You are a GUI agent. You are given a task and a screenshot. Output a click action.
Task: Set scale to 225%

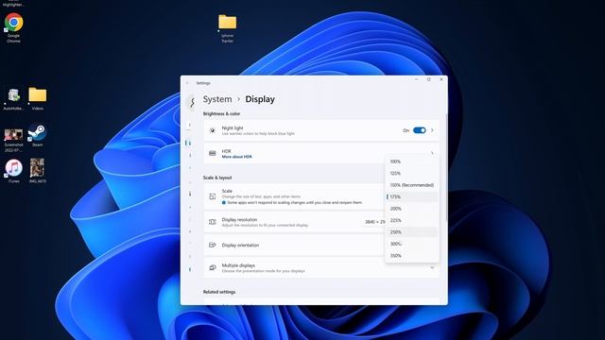click(x=412, y=220)
